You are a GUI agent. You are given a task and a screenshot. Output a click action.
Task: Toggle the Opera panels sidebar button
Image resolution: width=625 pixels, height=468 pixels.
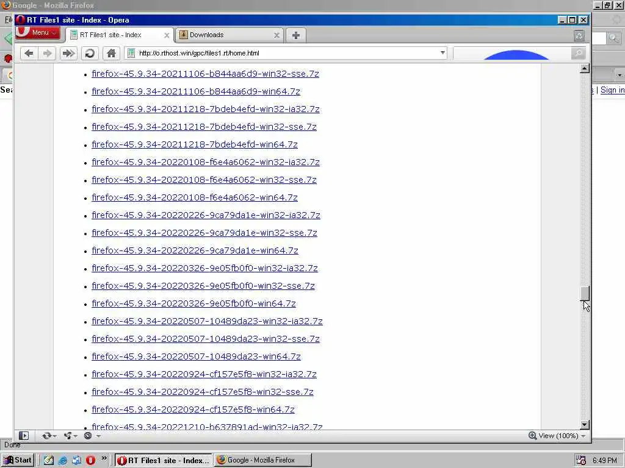[x=24, y=436]
